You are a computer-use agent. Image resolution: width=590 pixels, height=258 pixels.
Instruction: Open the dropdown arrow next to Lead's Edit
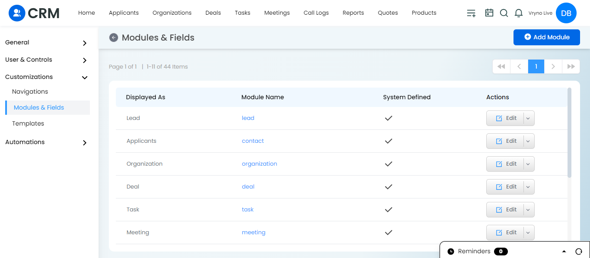(529, 118)
